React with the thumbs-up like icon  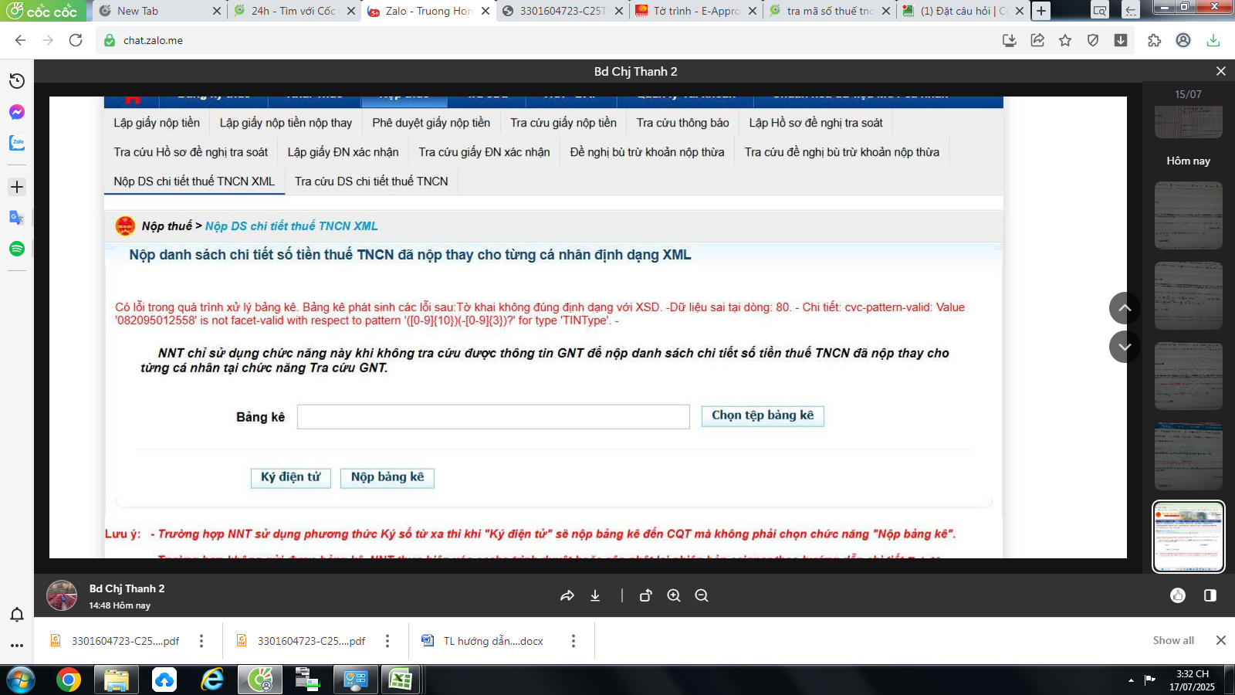click(1178, 595)
